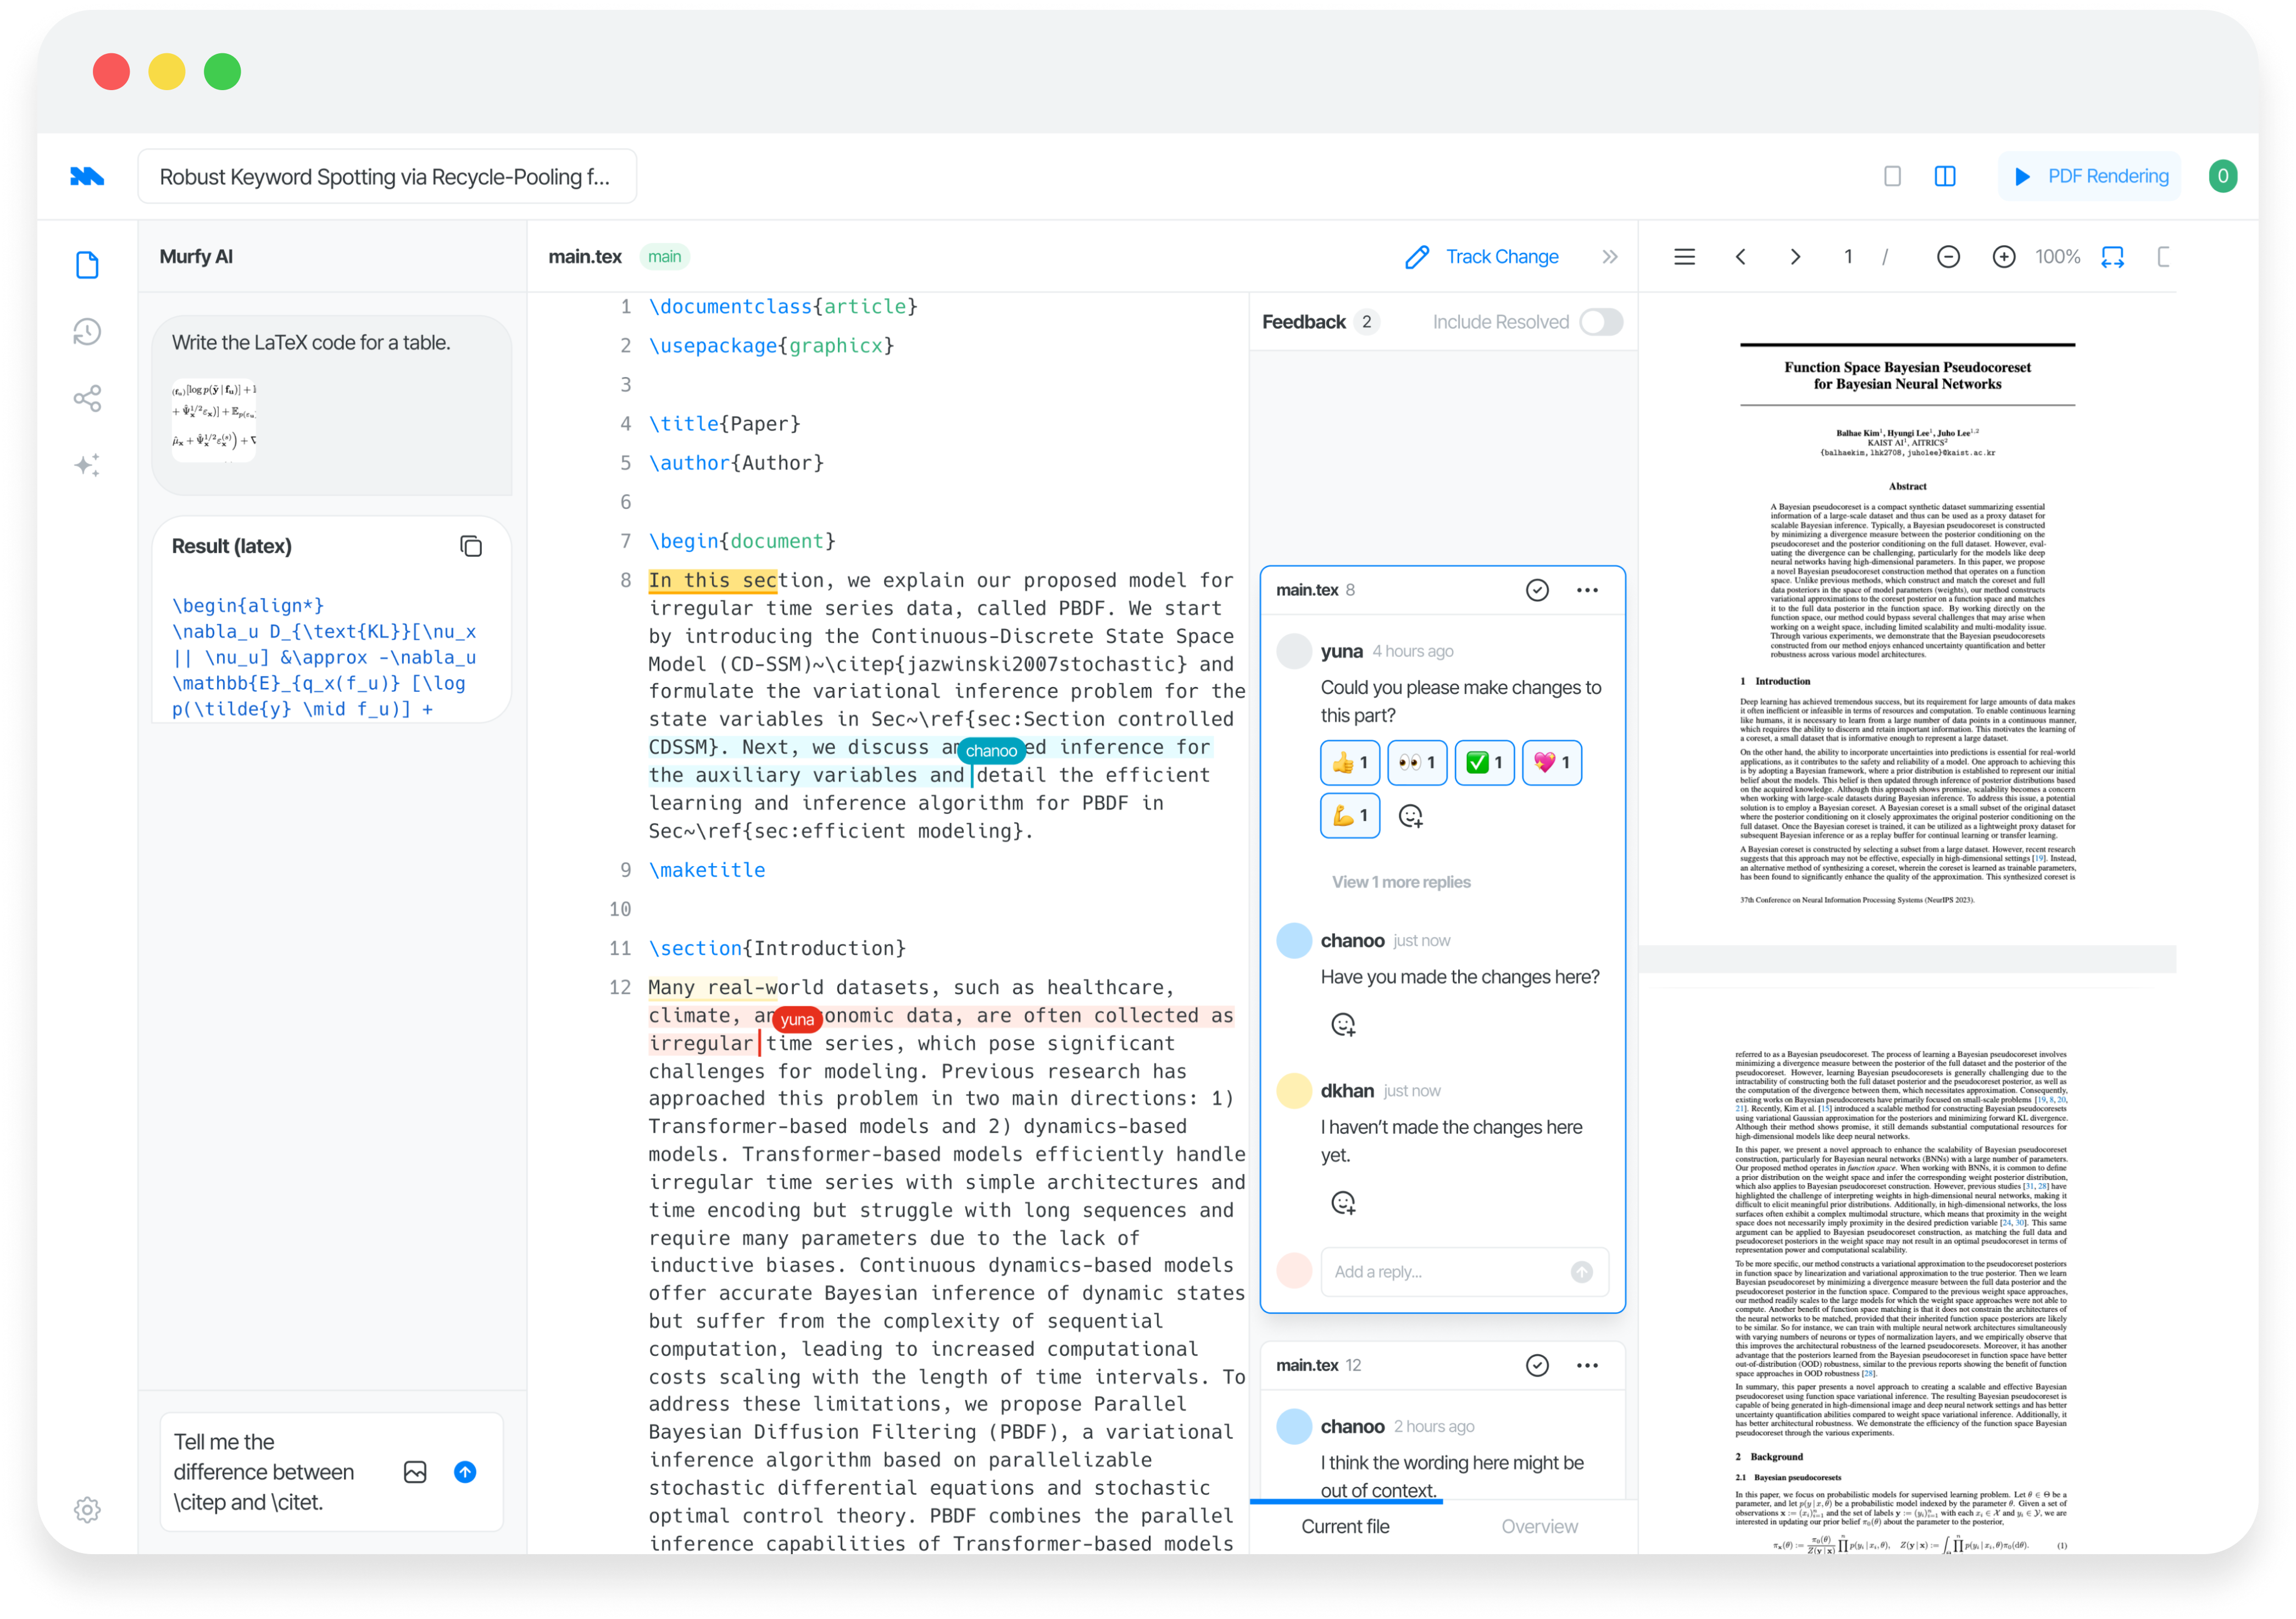The height and width of the screenshot is (1619, 2296).
Task: Click the \maketitle line in editor
Action: point(707,870)
